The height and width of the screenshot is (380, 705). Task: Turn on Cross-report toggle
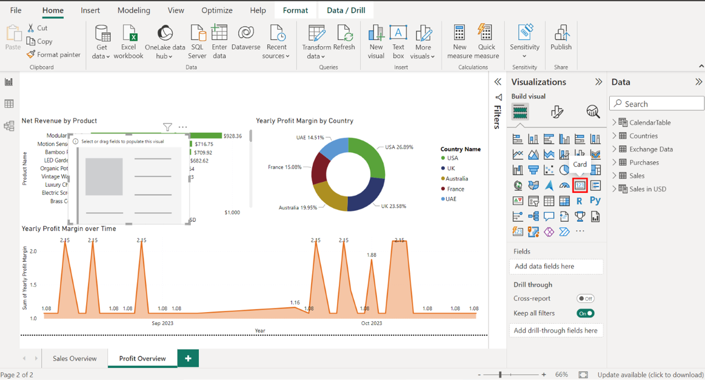pyautogui.click(x=585, y=298)
